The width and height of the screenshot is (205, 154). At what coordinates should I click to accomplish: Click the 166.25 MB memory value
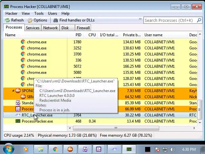(x=132, y=66)
